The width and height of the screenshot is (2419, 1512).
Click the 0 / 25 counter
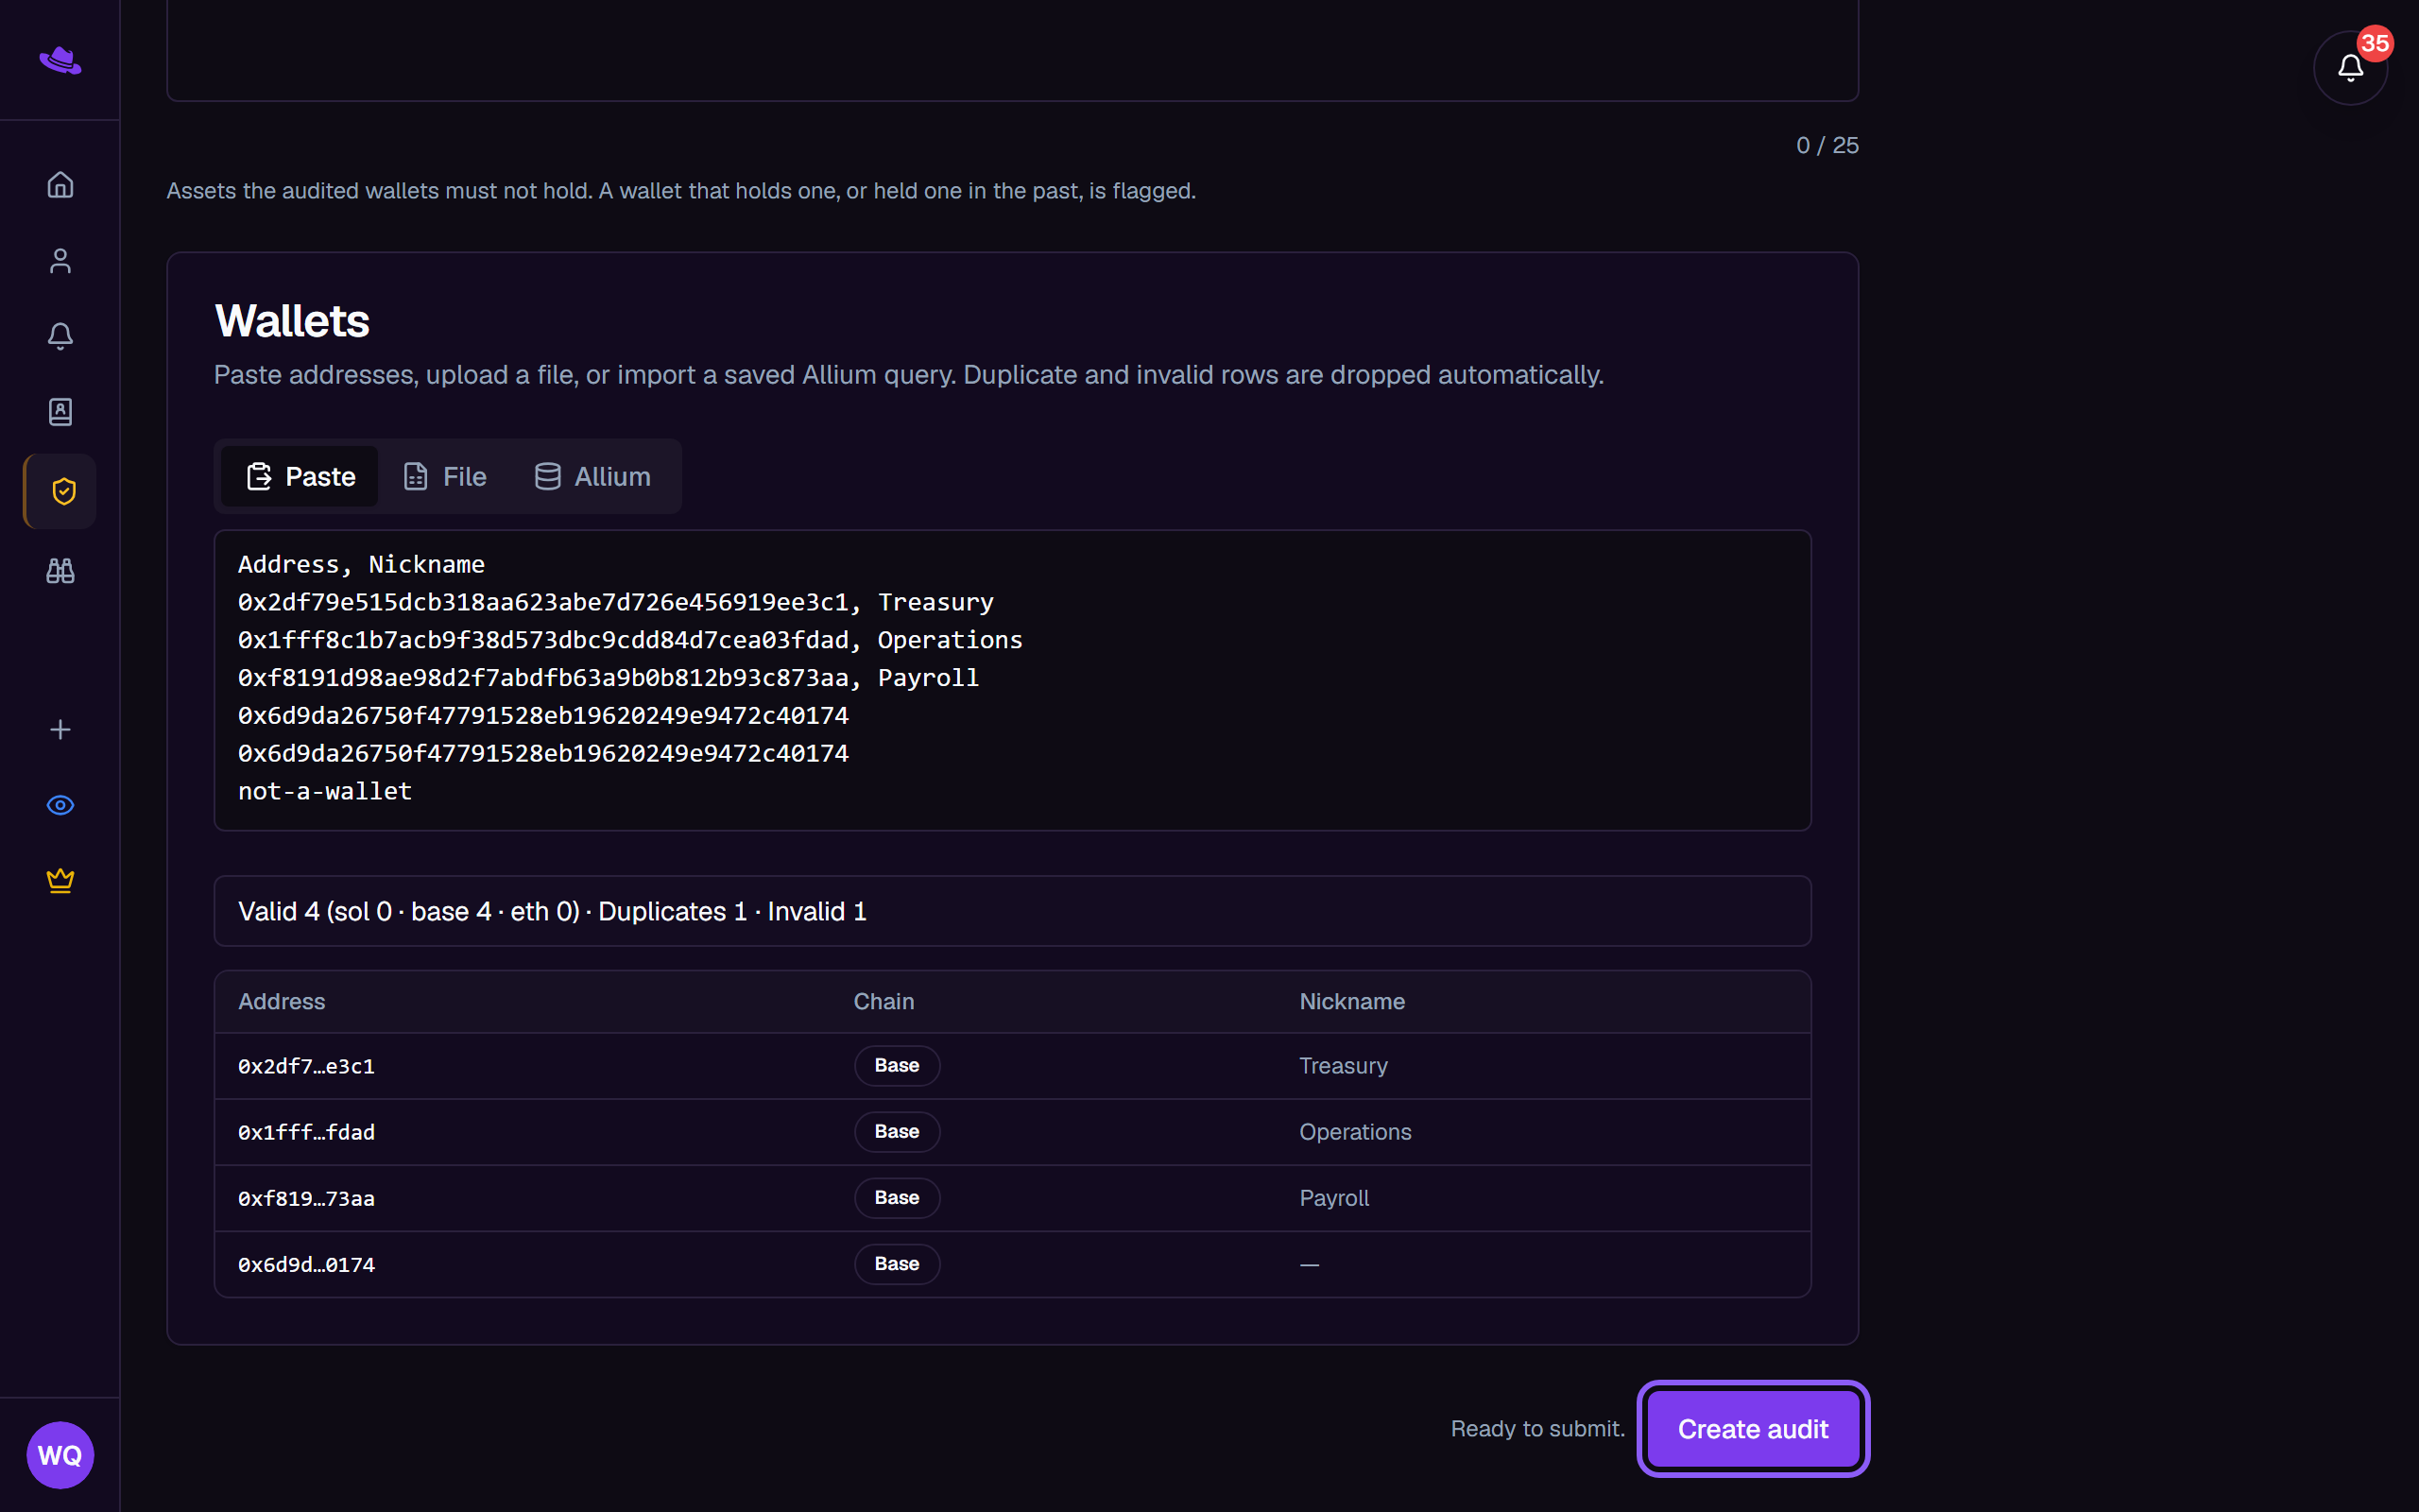[x=1827, y=145]
